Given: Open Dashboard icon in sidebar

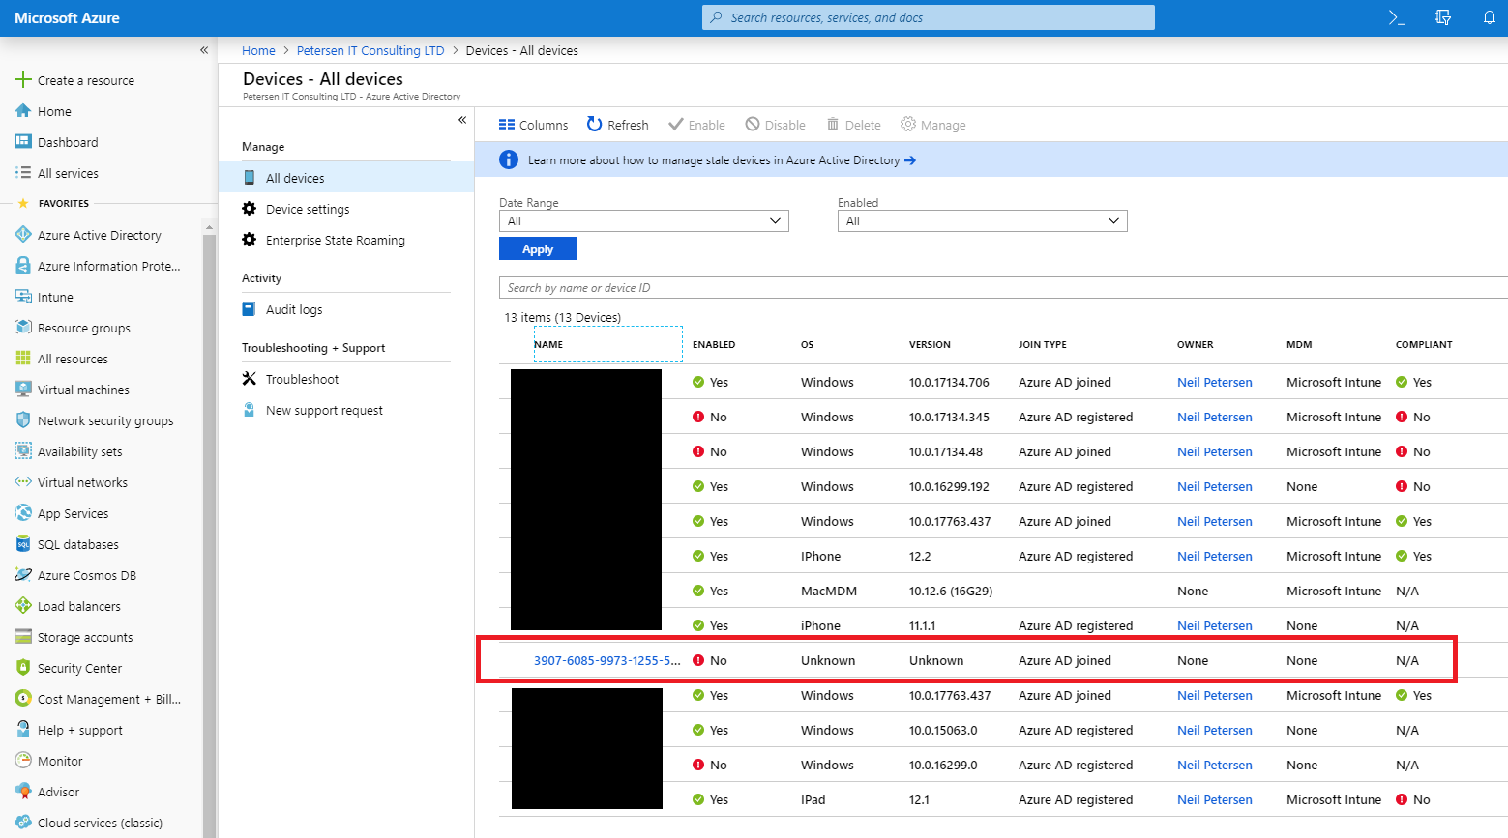Looking at the screenshot, I should click(x=23, y=142).
